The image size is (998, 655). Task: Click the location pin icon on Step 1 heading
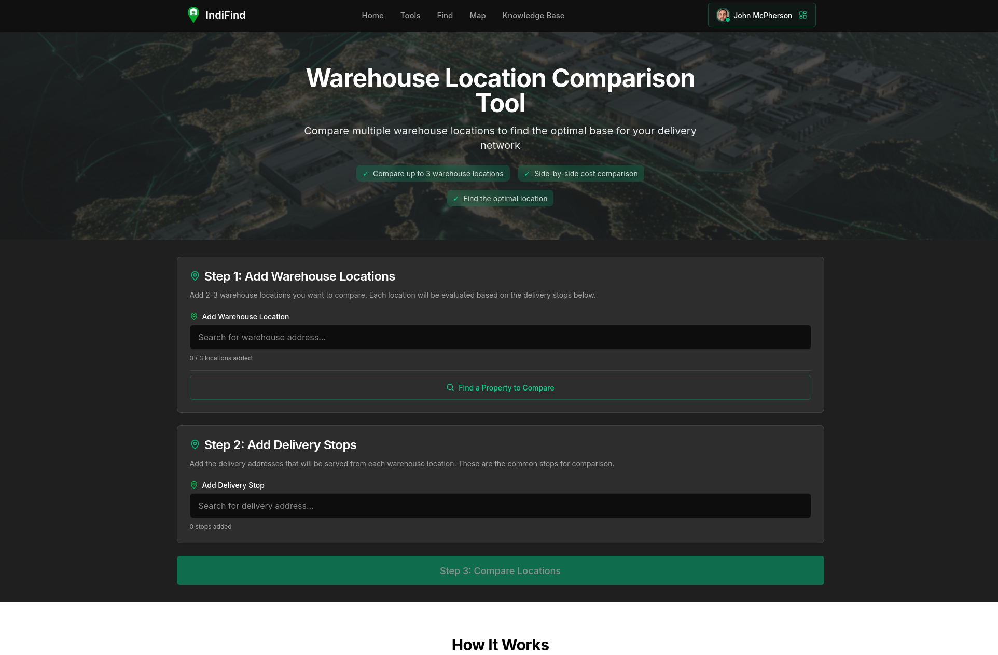[x=195, y=275]
